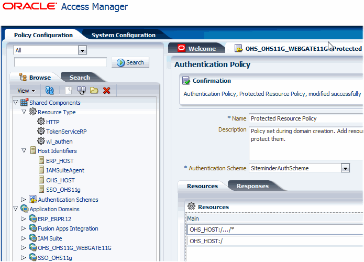Select the Resources tab
364x262 pixels.
(203, 186)
